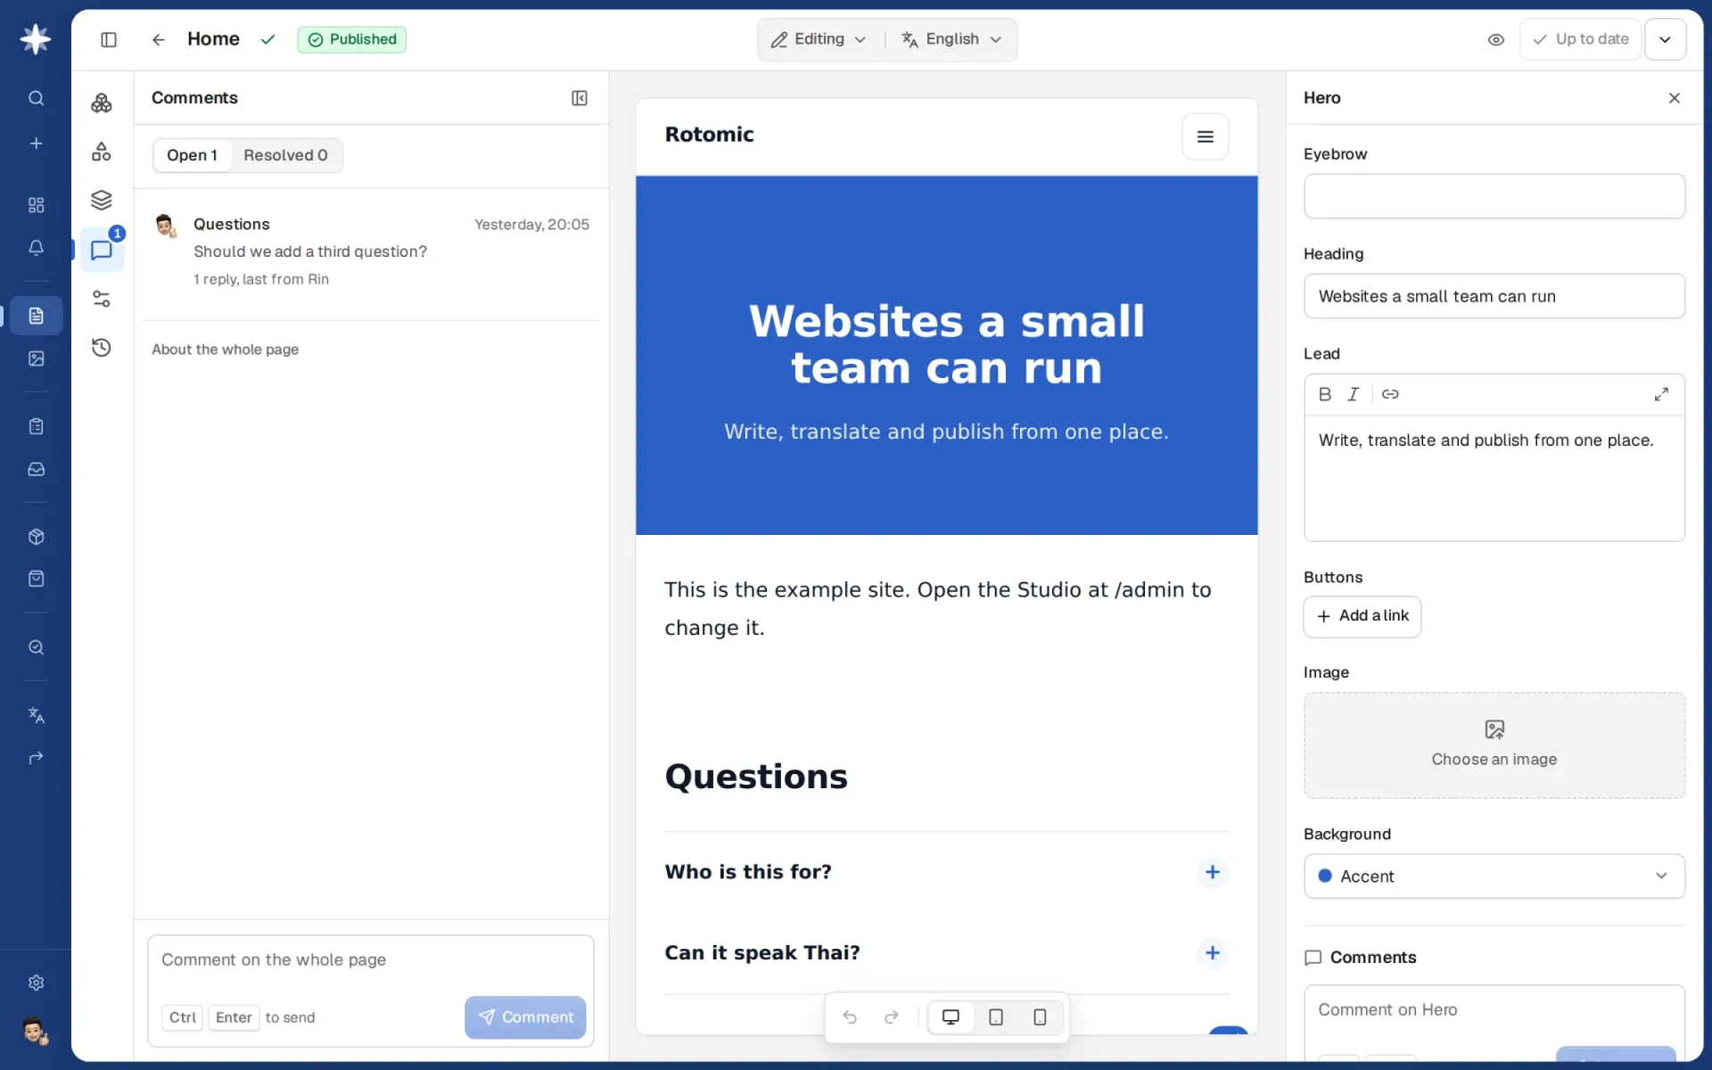Click the Heading input field
Viewport: 1712px width, 1070px height.
[x=1494, y=296]
